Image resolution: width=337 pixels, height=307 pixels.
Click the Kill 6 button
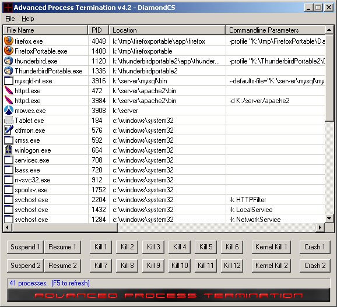pos(232,247)
